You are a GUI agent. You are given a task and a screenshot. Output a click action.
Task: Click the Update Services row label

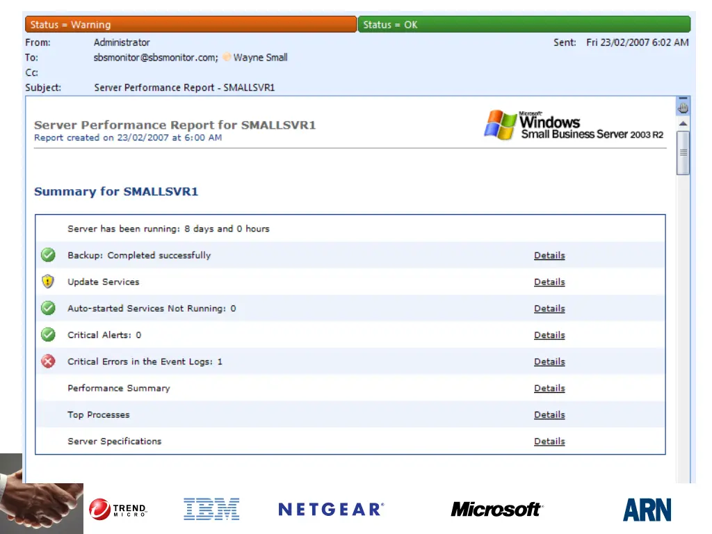tap(104, 282)
